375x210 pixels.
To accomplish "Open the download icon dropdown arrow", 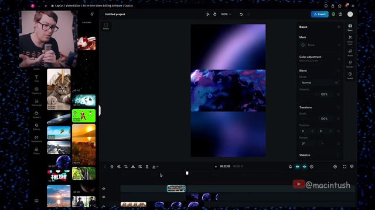I will coord(158,167).
